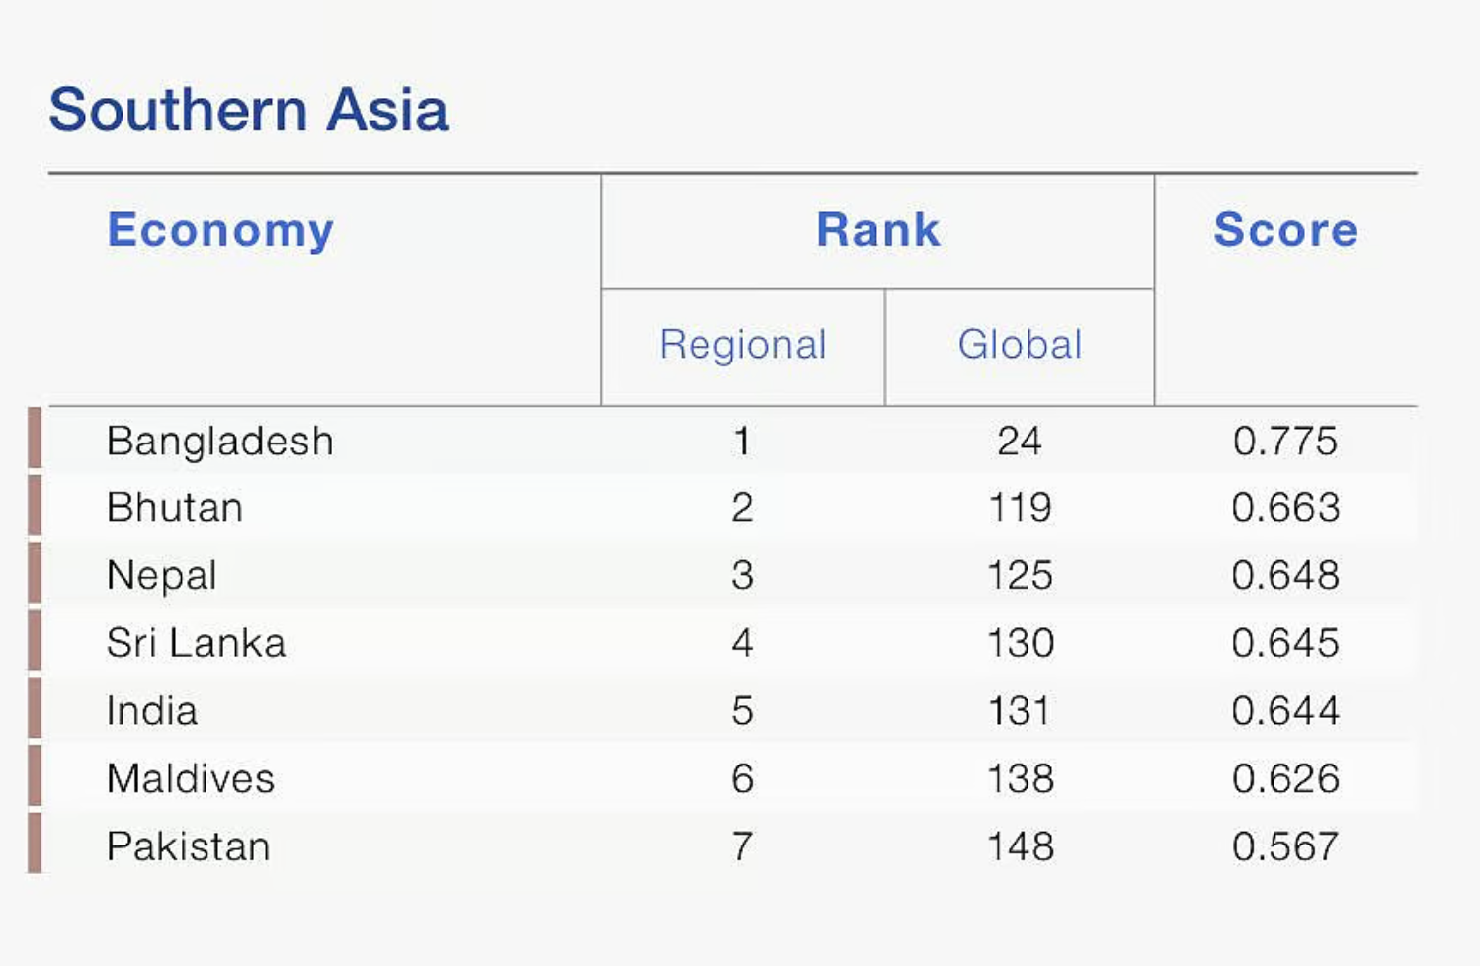Select the Score column header
The height and width of the screenshot is (966, 1480).
1285,230
